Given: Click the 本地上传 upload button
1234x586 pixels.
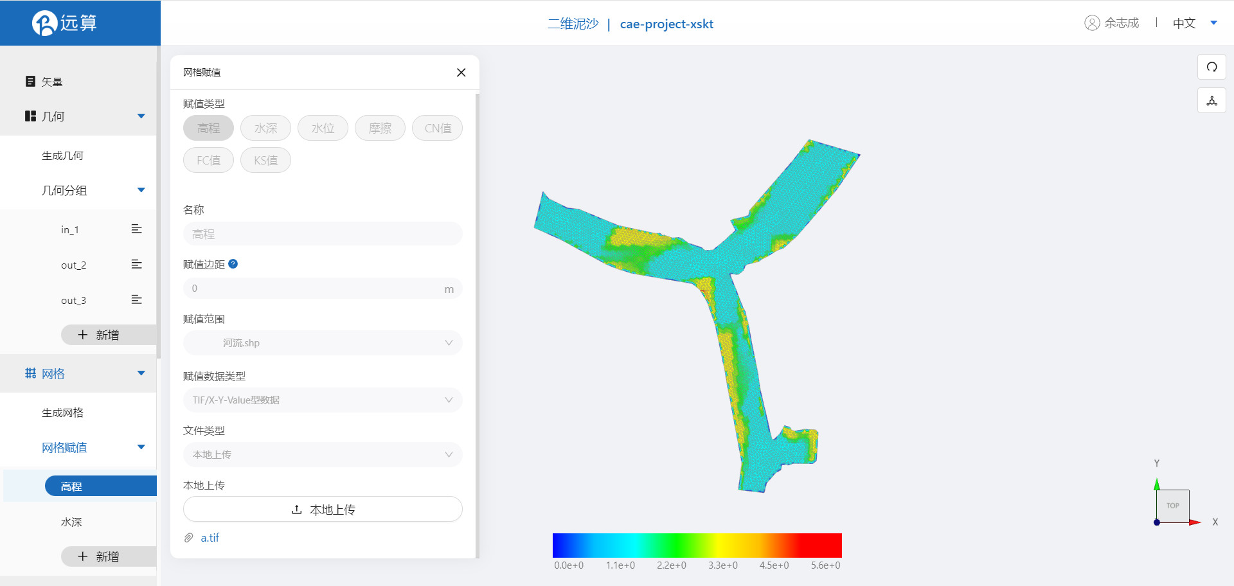Looking at the screenshot, I should (x=323, y=510).
